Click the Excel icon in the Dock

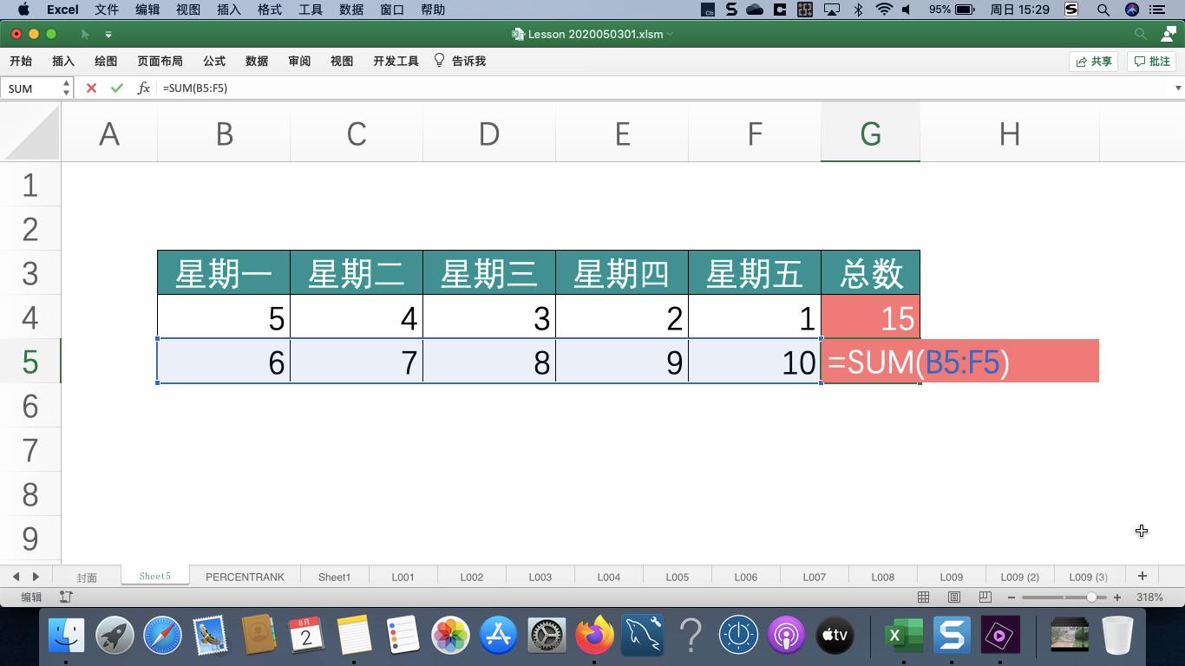(x=903, y=635)
